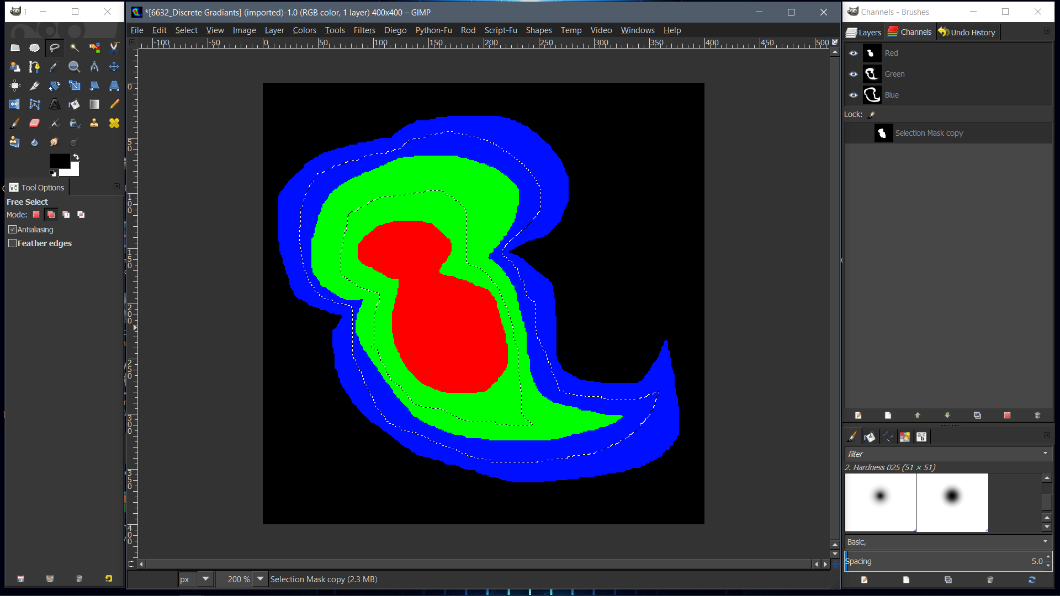Viewport: 1060px width, 596px height.
Task: Switch to the Undo History tab
Action: click(x=967, y=33)
